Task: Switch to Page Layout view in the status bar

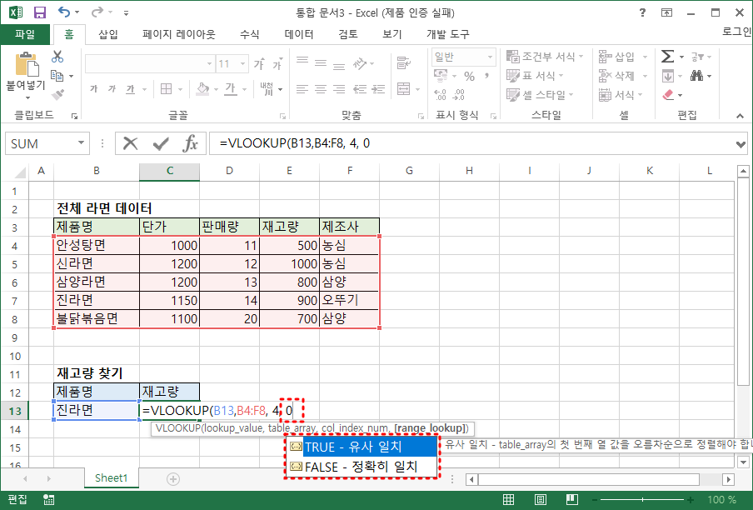Action: pyautogui.click(x=541, y=499)
